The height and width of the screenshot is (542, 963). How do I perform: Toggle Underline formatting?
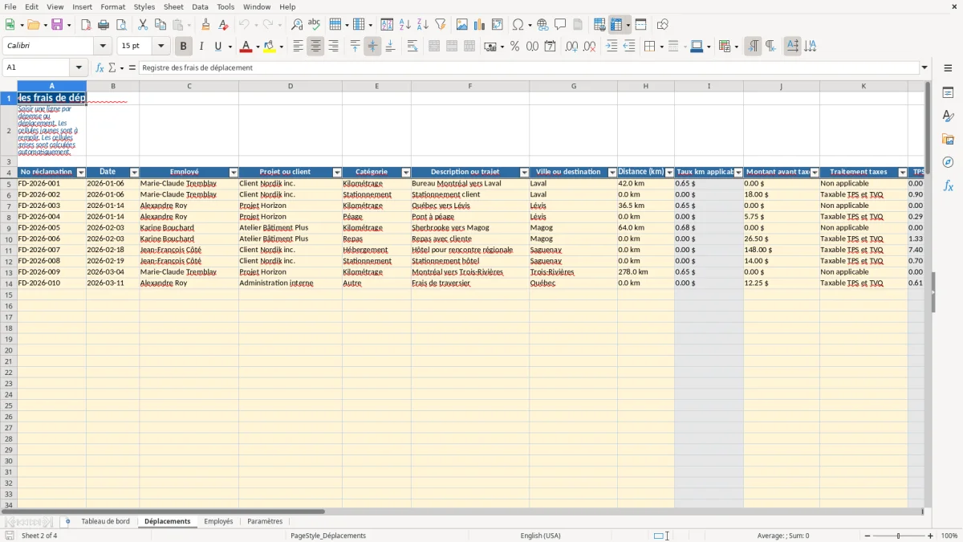[x=217, y=47]
